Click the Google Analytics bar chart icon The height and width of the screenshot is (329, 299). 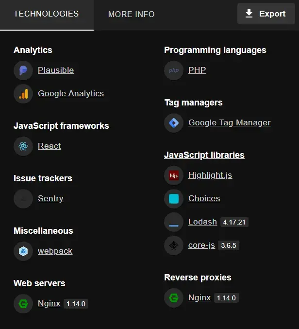23,94
